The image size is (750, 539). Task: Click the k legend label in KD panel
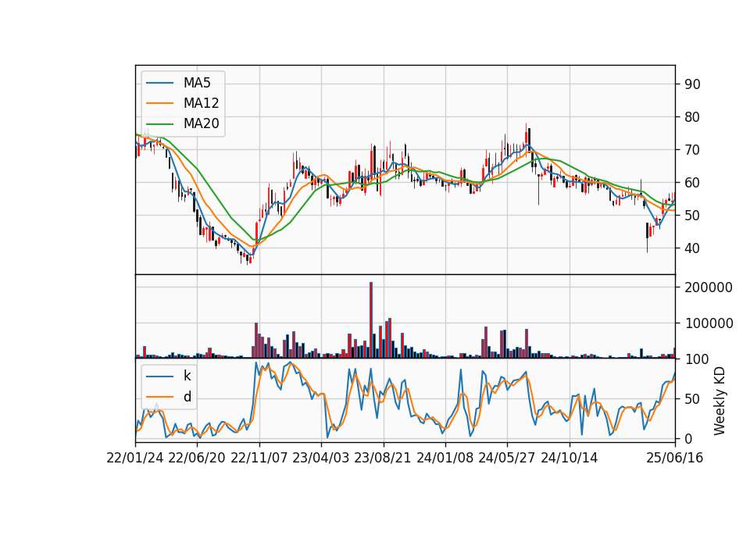coord(187,376)
